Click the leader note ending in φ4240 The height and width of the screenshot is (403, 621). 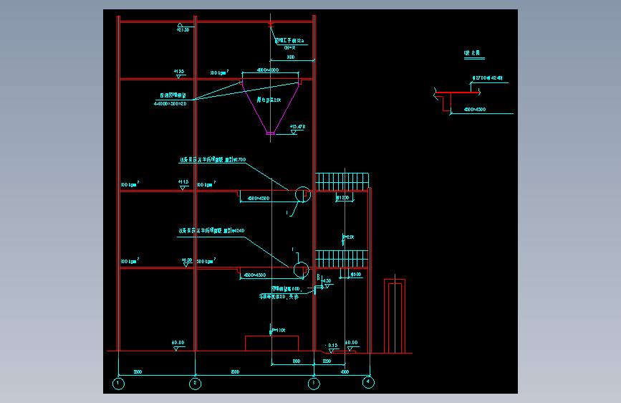211,231
